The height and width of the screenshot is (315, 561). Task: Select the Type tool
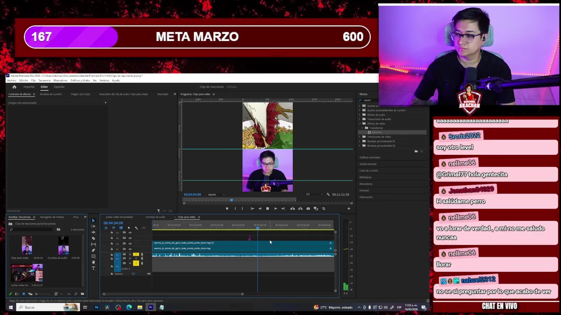[x=93, y=268]
